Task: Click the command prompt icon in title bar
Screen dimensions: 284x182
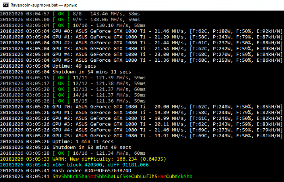Action: (x=5, y=5)
